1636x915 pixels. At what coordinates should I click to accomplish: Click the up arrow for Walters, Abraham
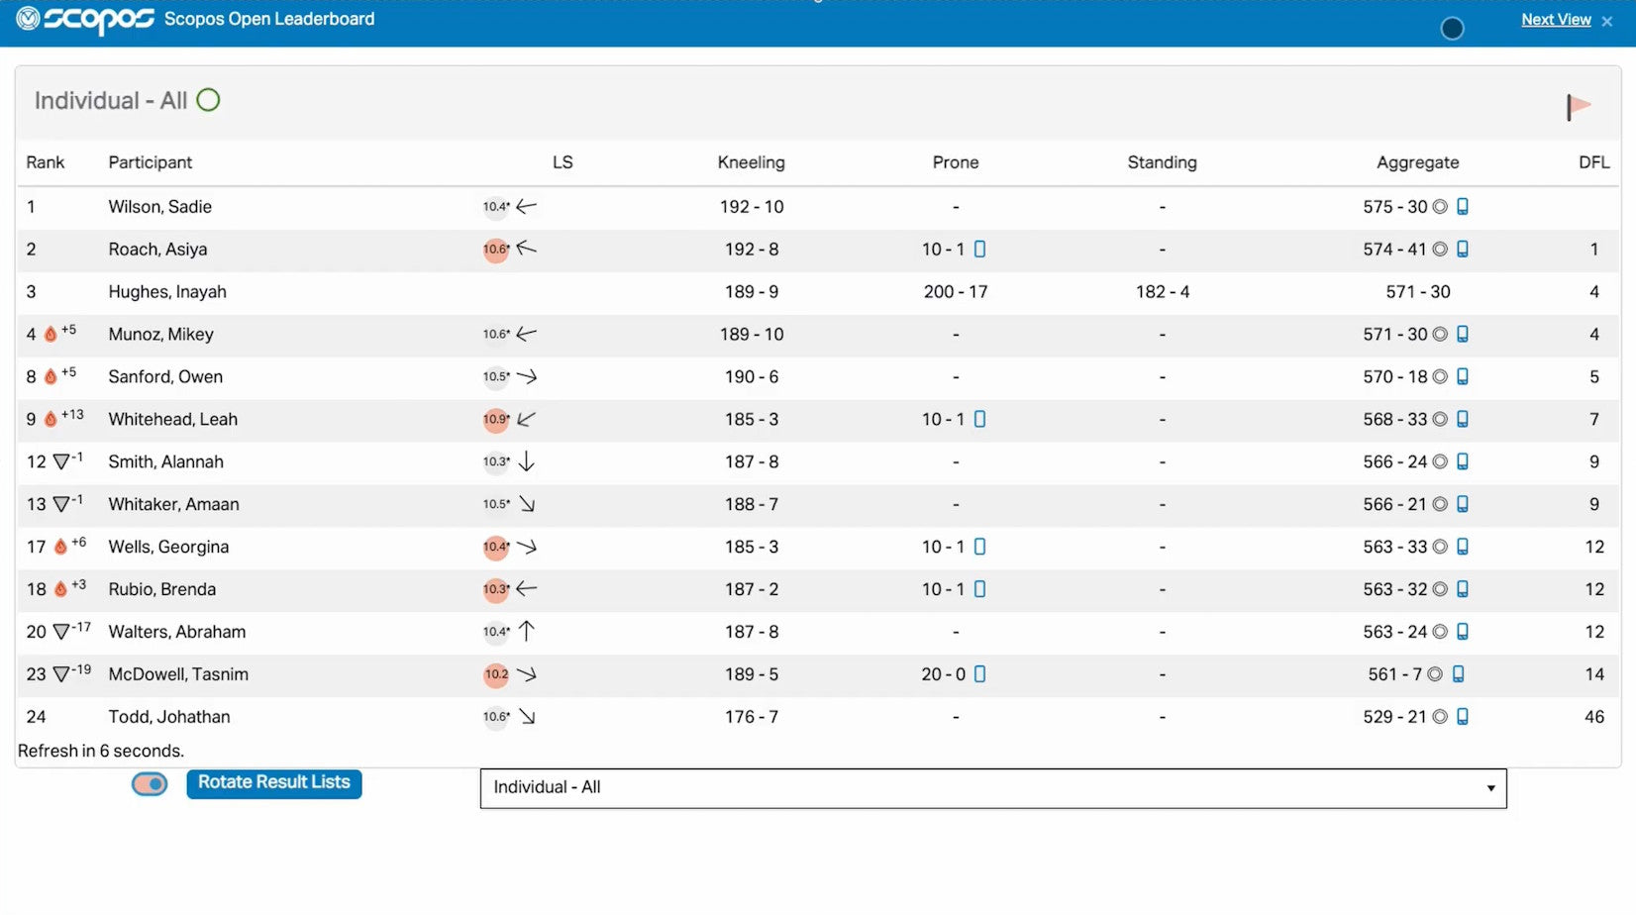527,631
